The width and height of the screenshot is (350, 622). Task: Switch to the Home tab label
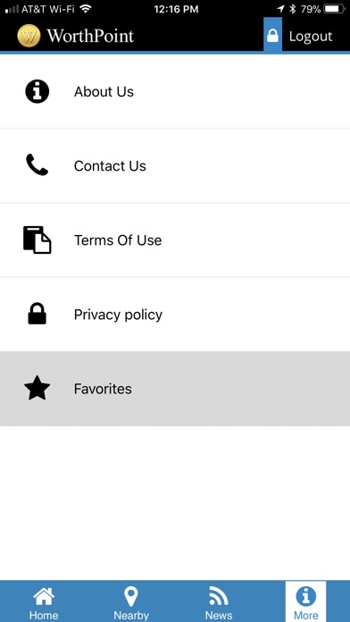(44, 615)
